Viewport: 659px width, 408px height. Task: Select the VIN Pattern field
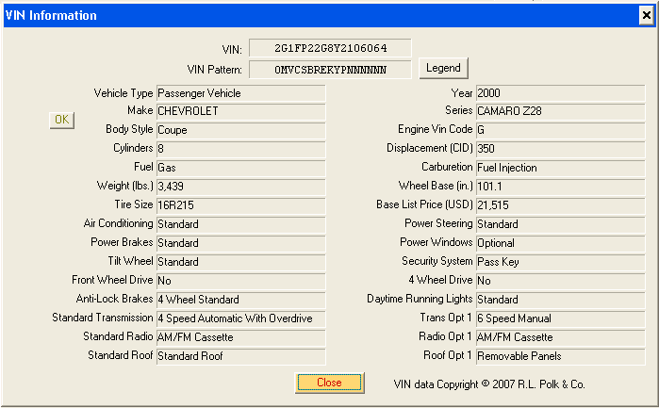pos(329,69)
